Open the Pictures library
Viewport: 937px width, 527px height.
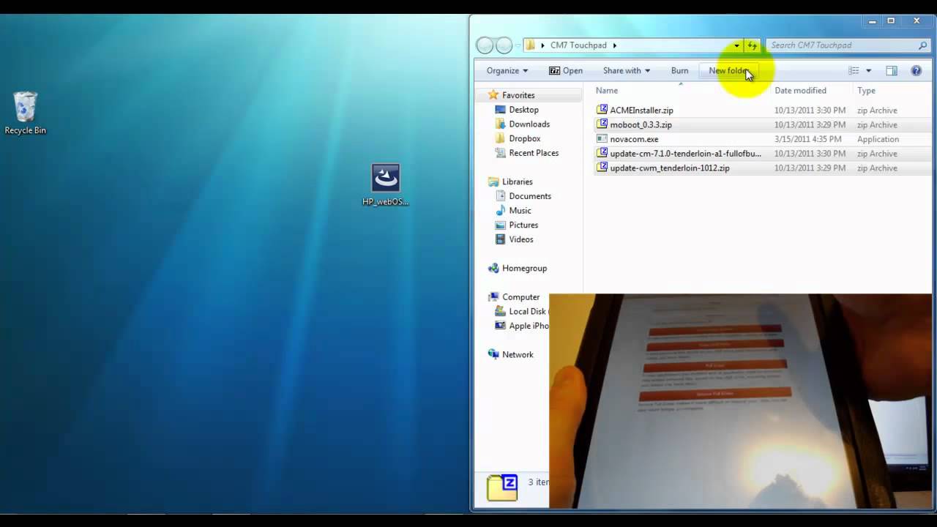click(523, 225)
